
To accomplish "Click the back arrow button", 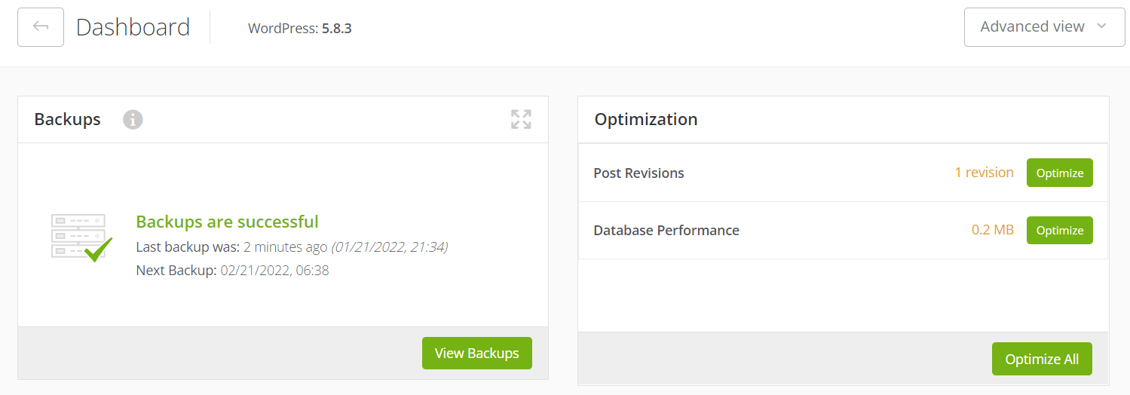I will pyautogui.click(x=41, y=27).
